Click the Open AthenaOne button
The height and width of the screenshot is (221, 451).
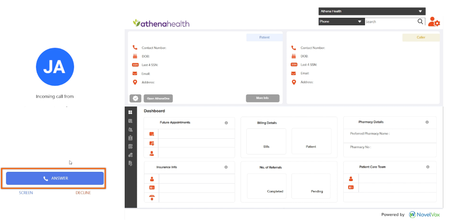tap(158, 98)
